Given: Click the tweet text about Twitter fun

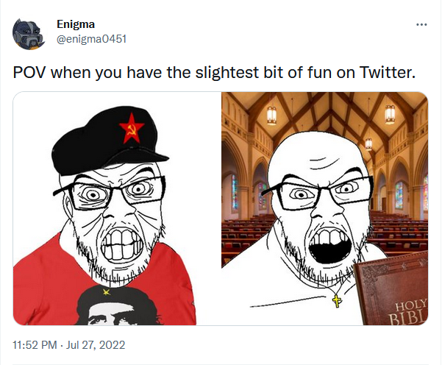Looking at the screenshot, I should 214,73.
